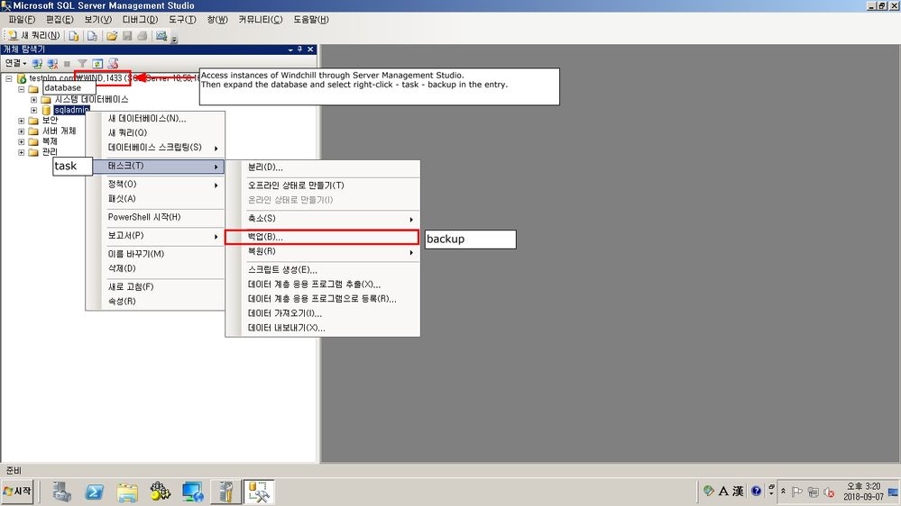Open the 디버그(D) menu

(x=140, y=20)
